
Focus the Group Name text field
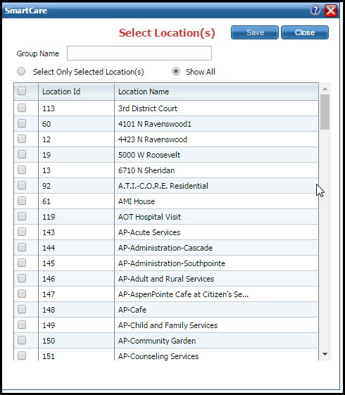point(139,53)
